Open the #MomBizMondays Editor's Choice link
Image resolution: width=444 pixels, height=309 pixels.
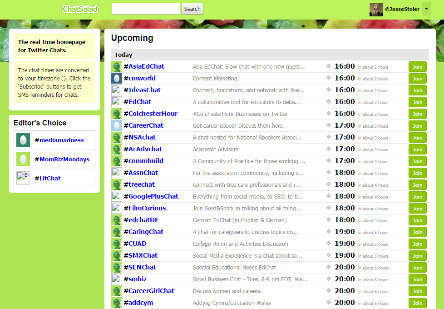point(62,159)
